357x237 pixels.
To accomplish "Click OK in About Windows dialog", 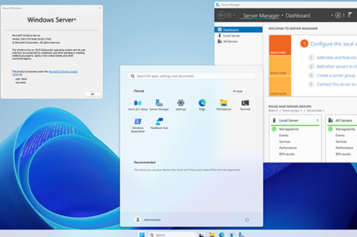I will 92,94.
